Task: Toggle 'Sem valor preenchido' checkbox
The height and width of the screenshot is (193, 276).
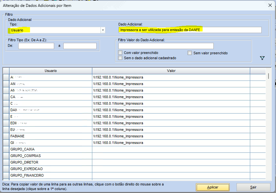Action: click(190, 53)
